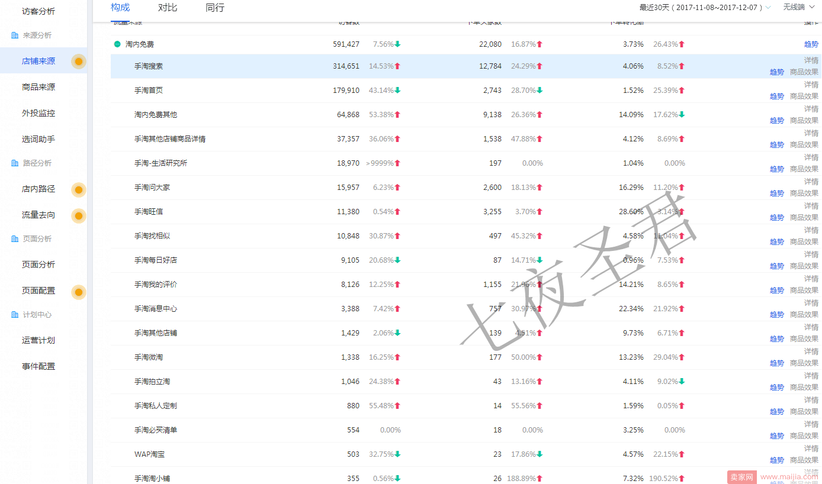The image size is (822, 484).
Task: Click the orange dot beside 页面配置
Action: pos(79,291)
